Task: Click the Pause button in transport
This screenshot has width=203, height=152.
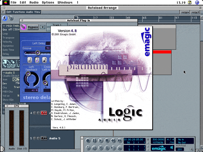Action: tap(94, 140)
